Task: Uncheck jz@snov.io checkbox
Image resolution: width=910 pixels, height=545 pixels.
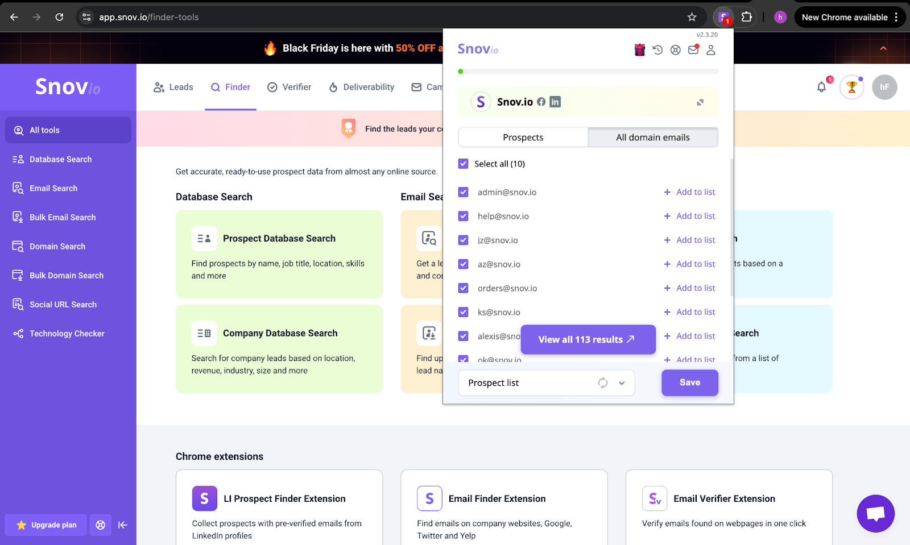Action: point(464,240)
